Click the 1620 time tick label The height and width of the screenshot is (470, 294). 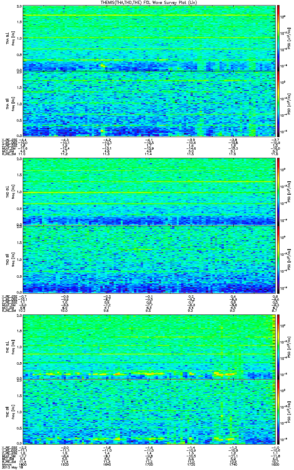[65, 464]
